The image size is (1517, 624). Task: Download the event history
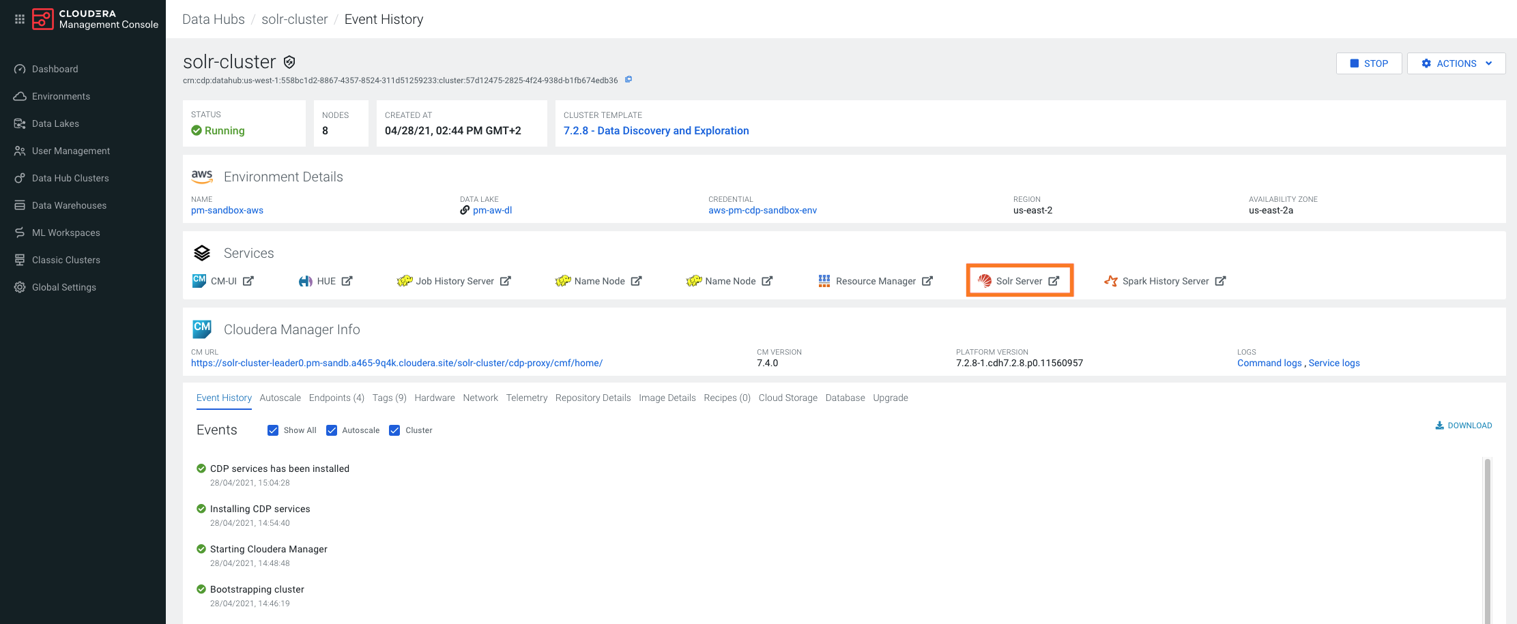[x=1464, y=426]
